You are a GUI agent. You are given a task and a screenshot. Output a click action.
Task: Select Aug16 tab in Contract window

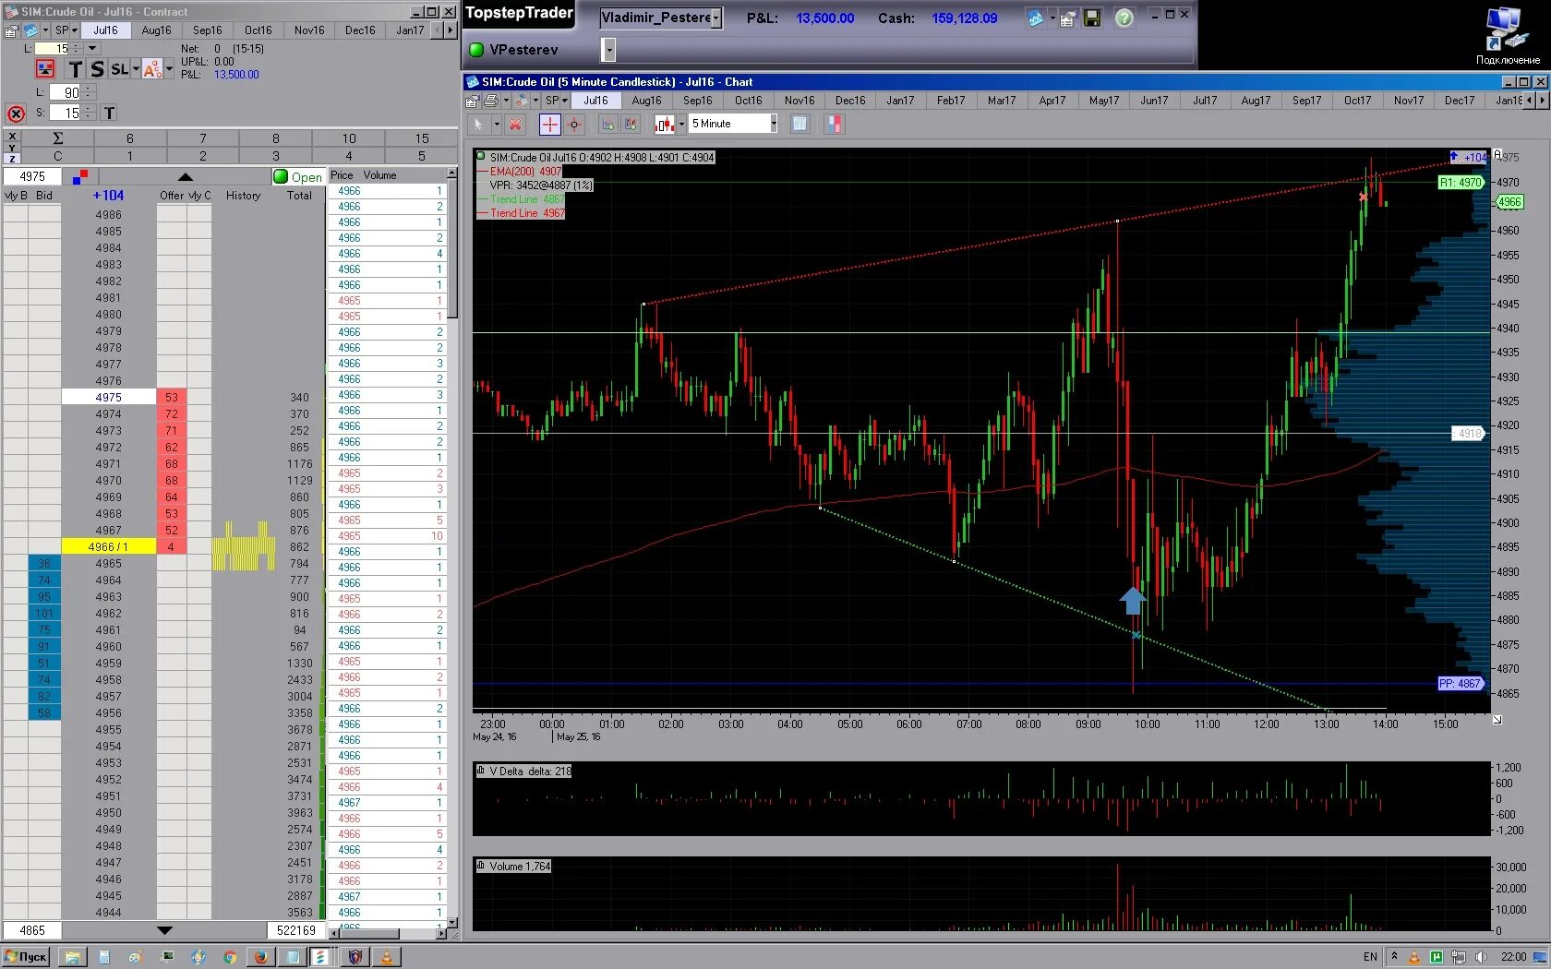157,30
